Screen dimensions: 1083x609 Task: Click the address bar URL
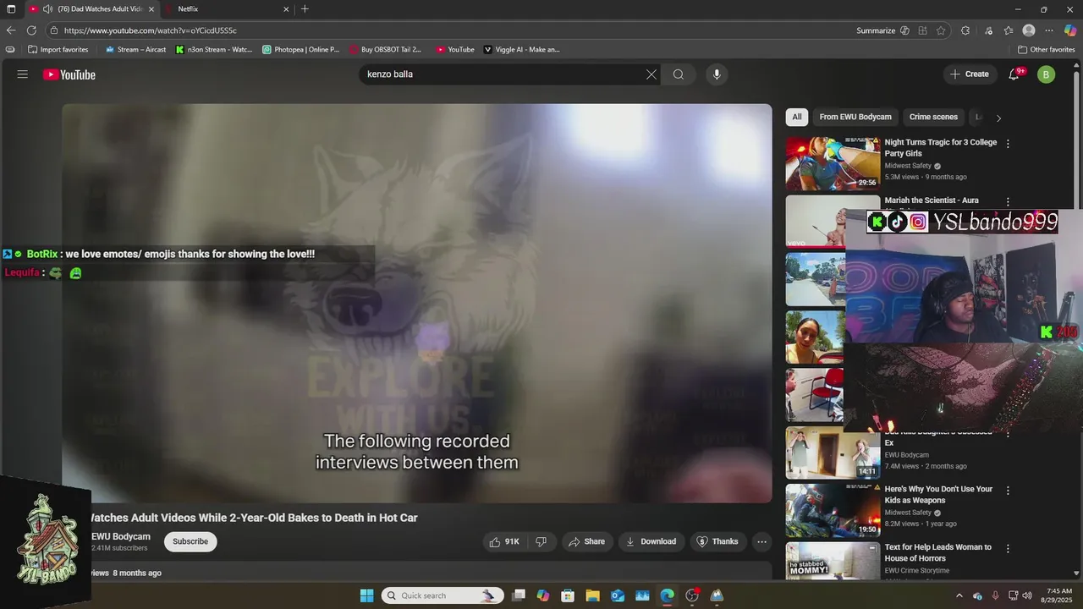(151, 30)
